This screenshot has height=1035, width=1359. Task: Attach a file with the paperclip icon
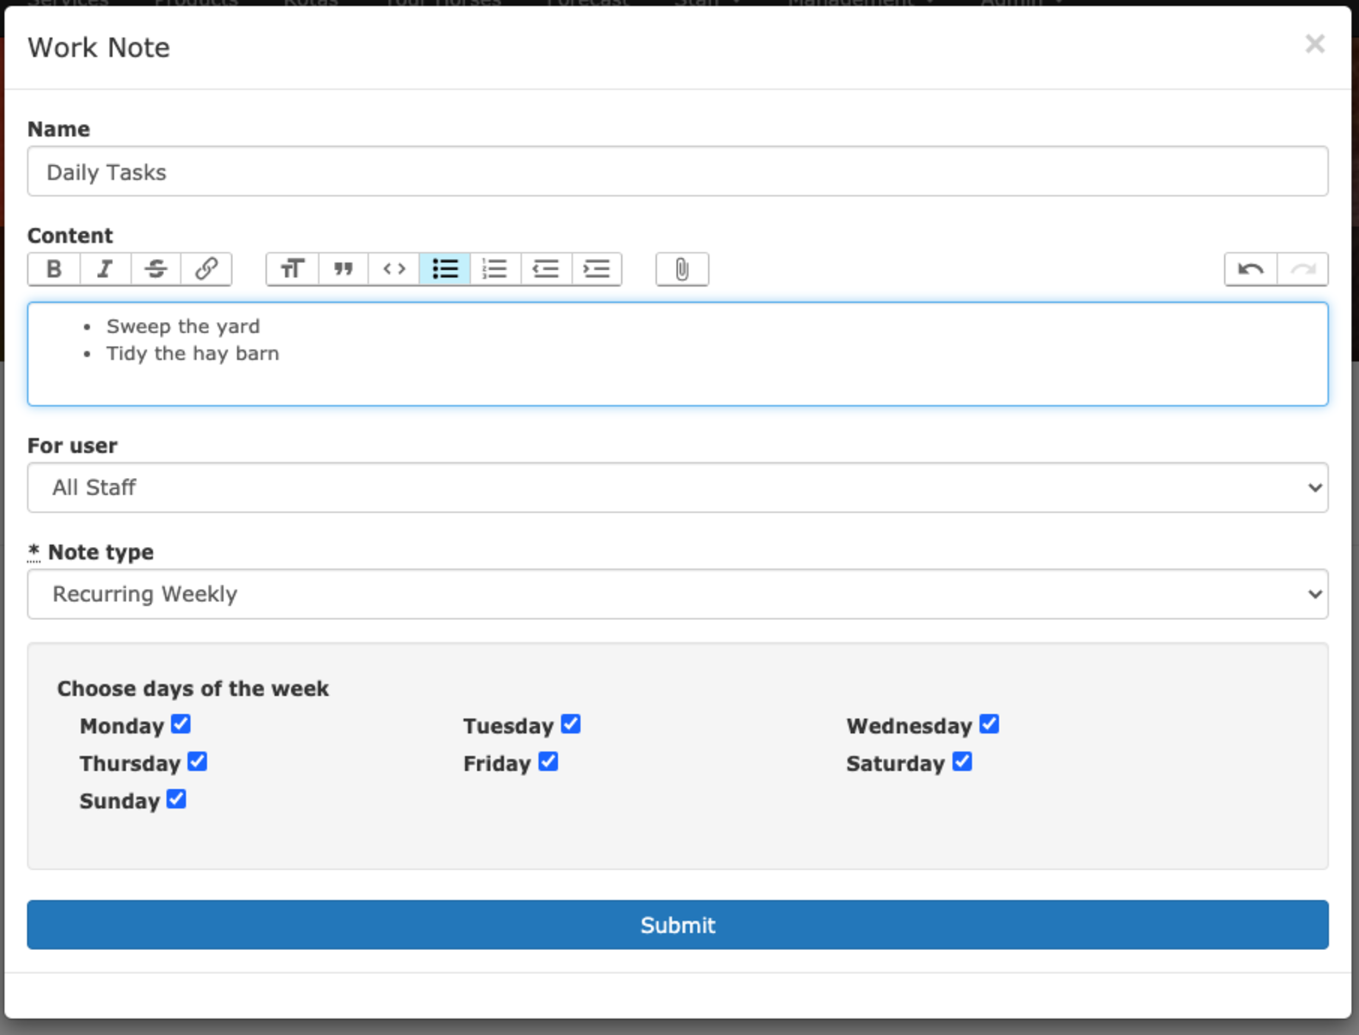tap(682, 269)
